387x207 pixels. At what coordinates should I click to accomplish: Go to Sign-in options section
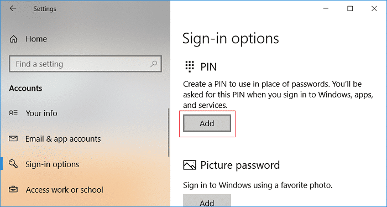point(53,164)
